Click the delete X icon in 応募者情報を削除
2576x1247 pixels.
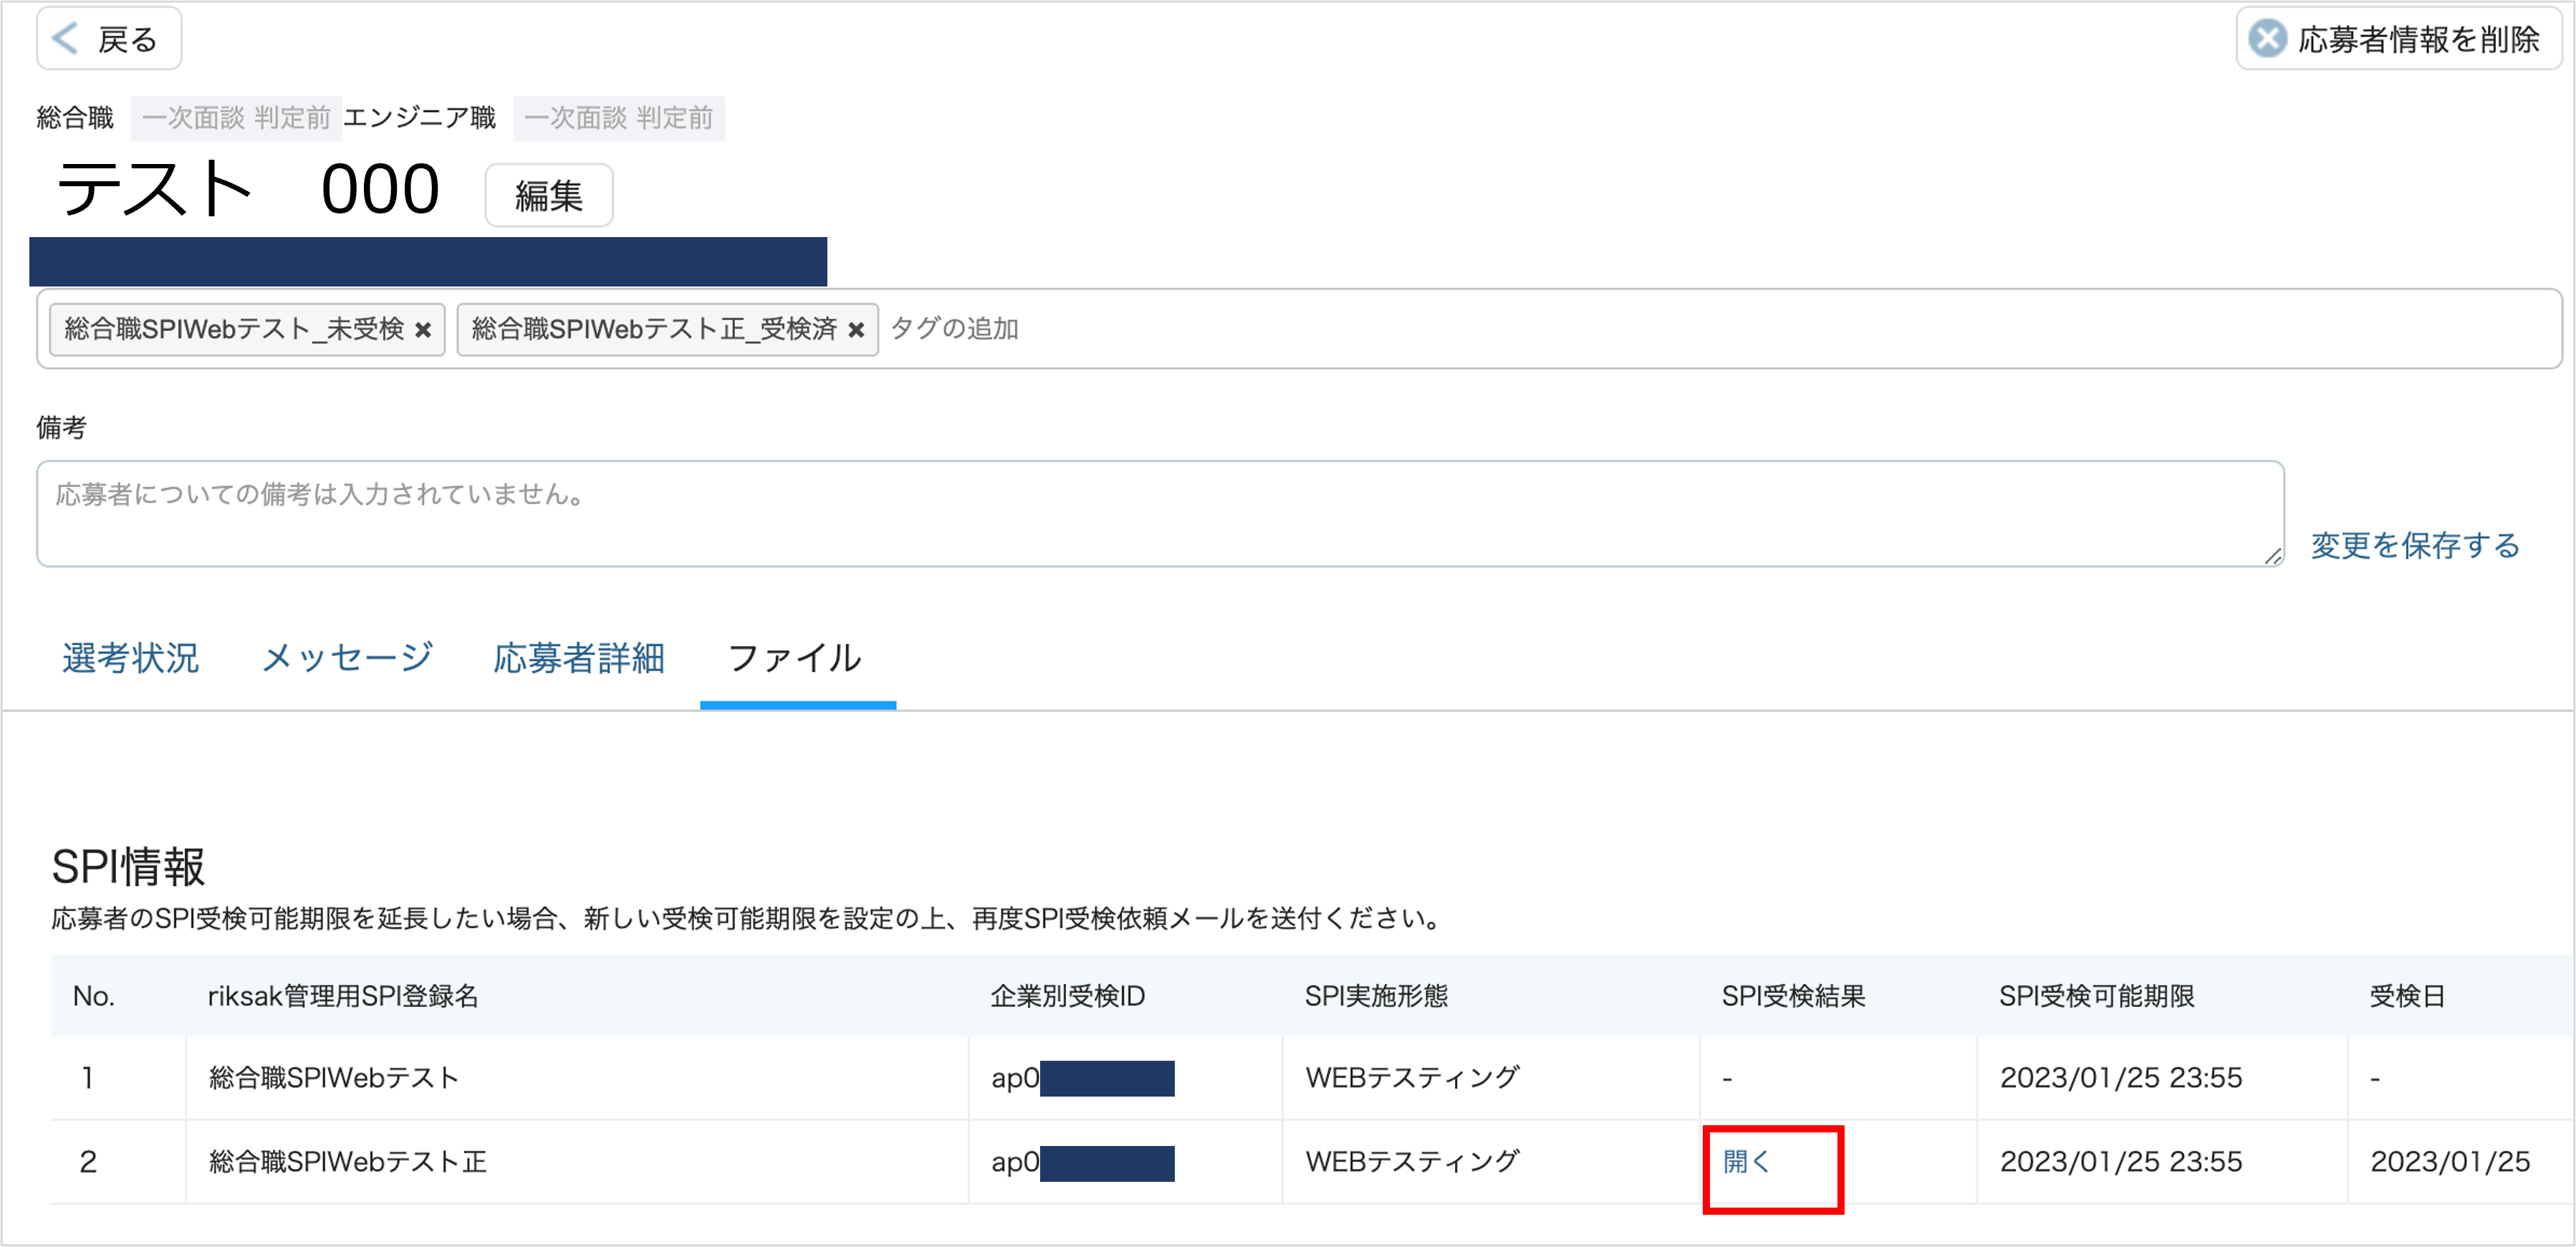pyautogui.click(x=2267, y=39)
